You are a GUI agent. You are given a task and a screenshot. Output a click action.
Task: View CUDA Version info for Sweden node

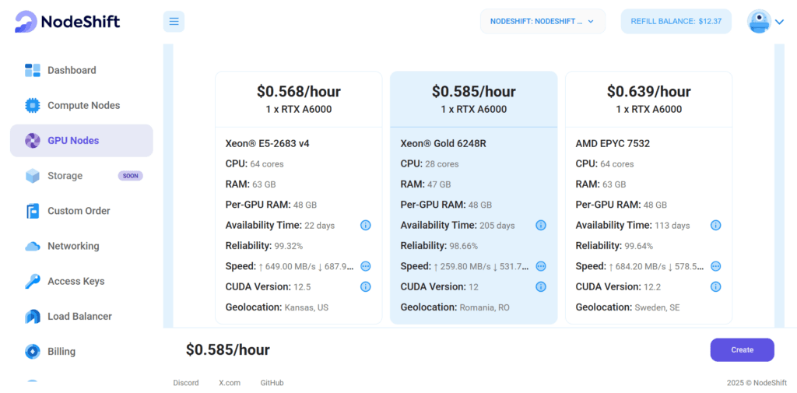pyautogui.click(x=716, y=286)
